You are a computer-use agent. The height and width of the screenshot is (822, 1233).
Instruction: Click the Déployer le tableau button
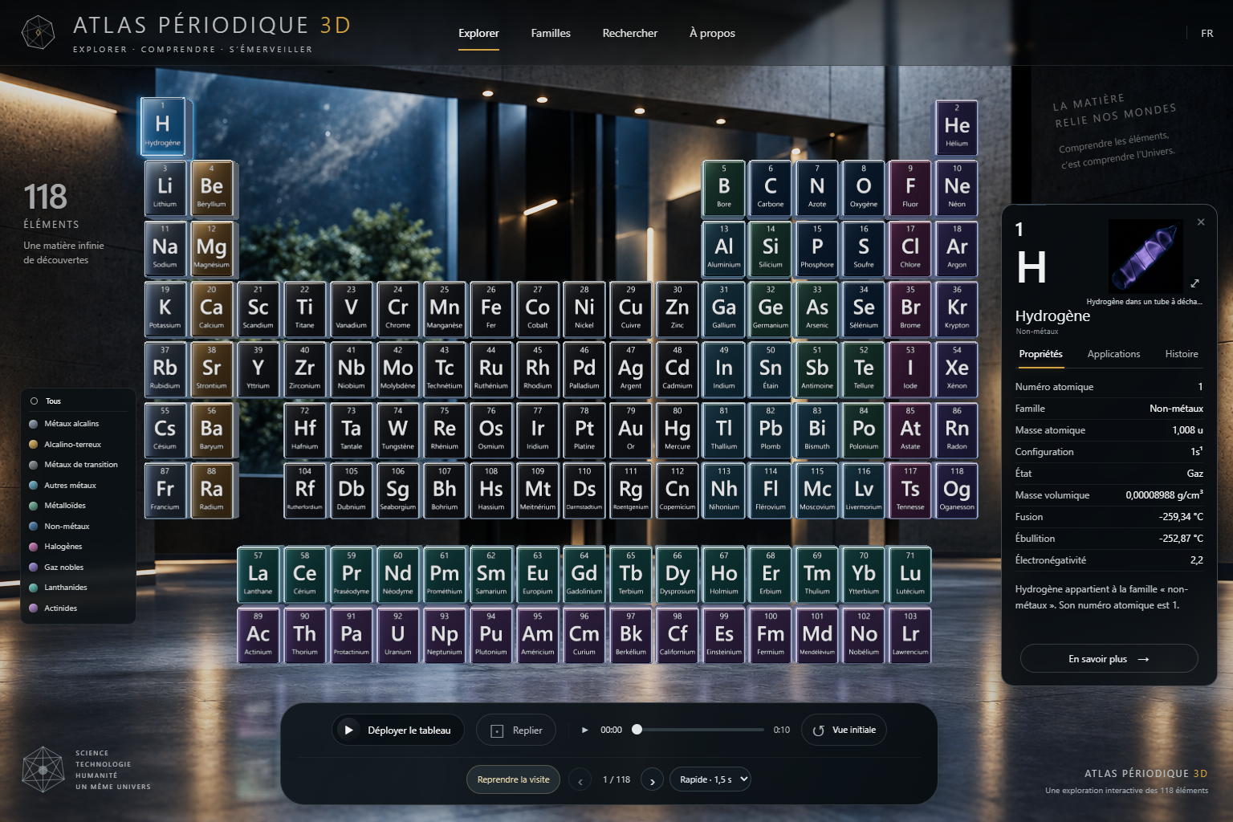pos(398,730)
